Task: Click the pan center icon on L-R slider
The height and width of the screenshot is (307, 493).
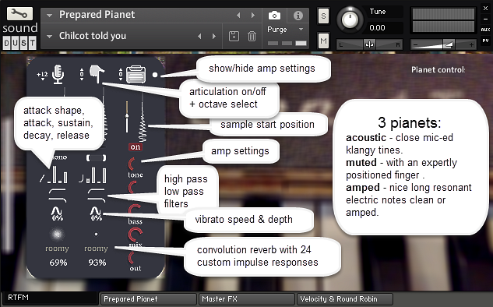Action: (x=369, y=44)
